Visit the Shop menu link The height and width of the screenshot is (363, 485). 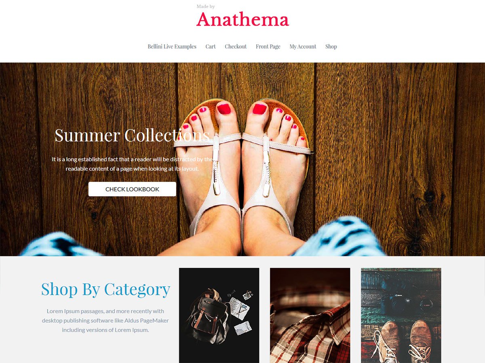(x=331, y=46)
